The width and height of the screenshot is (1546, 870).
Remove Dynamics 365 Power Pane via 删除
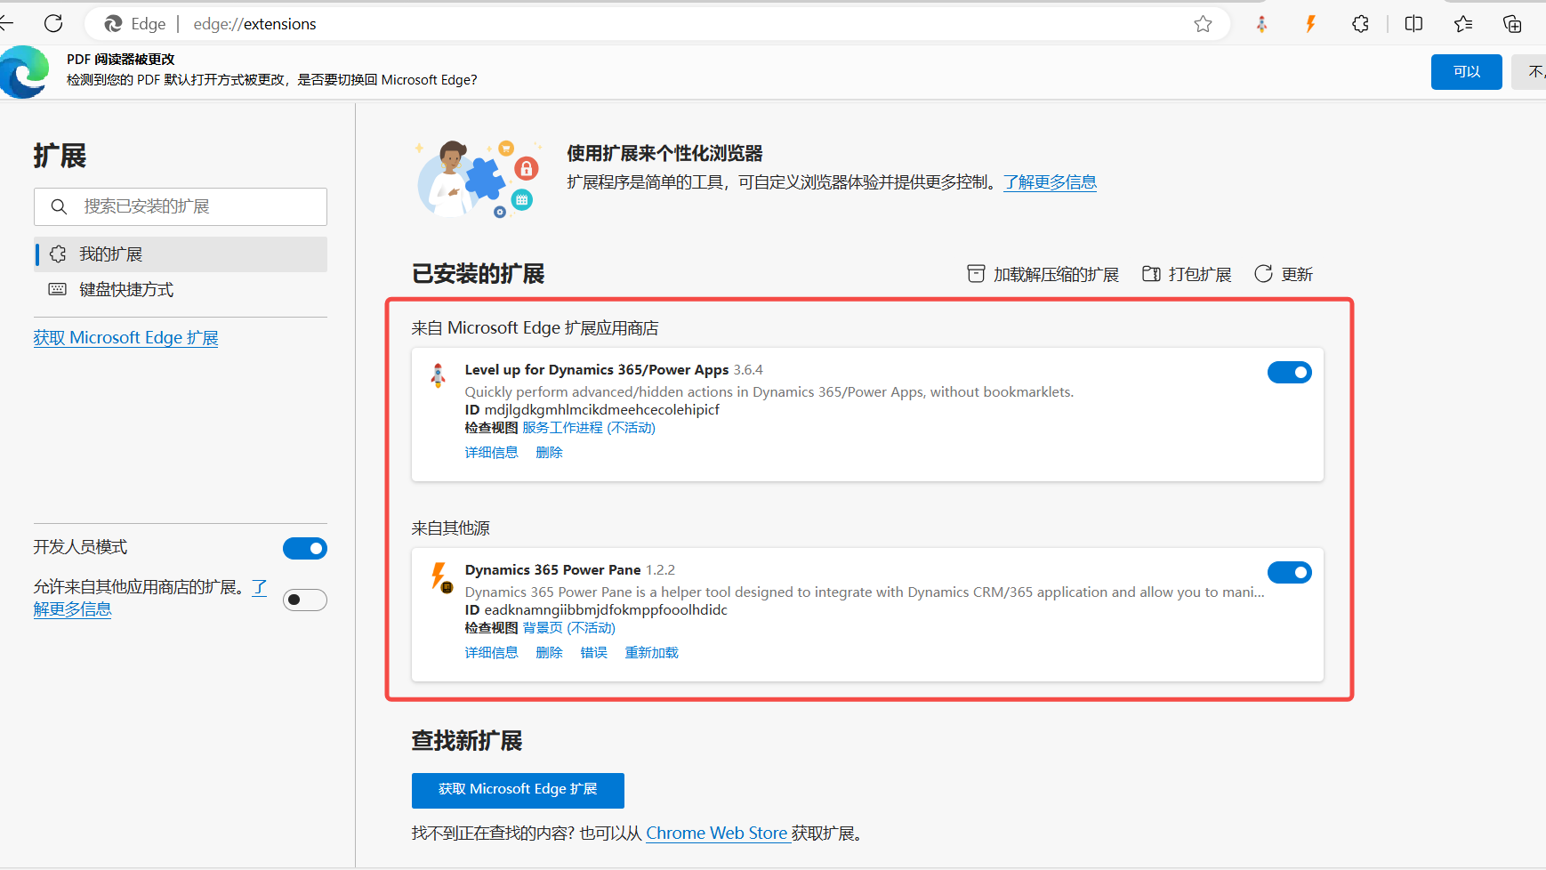549,653
